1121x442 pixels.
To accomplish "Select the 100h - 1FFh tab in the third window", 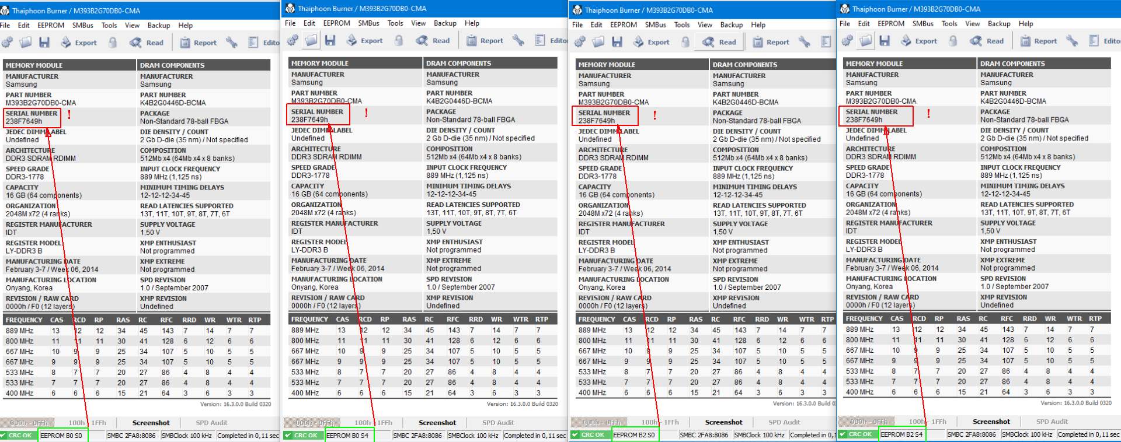I will point(660,422).
